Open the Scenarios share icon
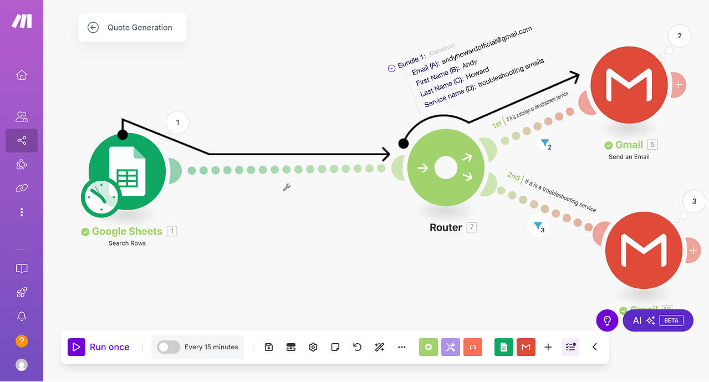709x382 pixels. point(22,140)
